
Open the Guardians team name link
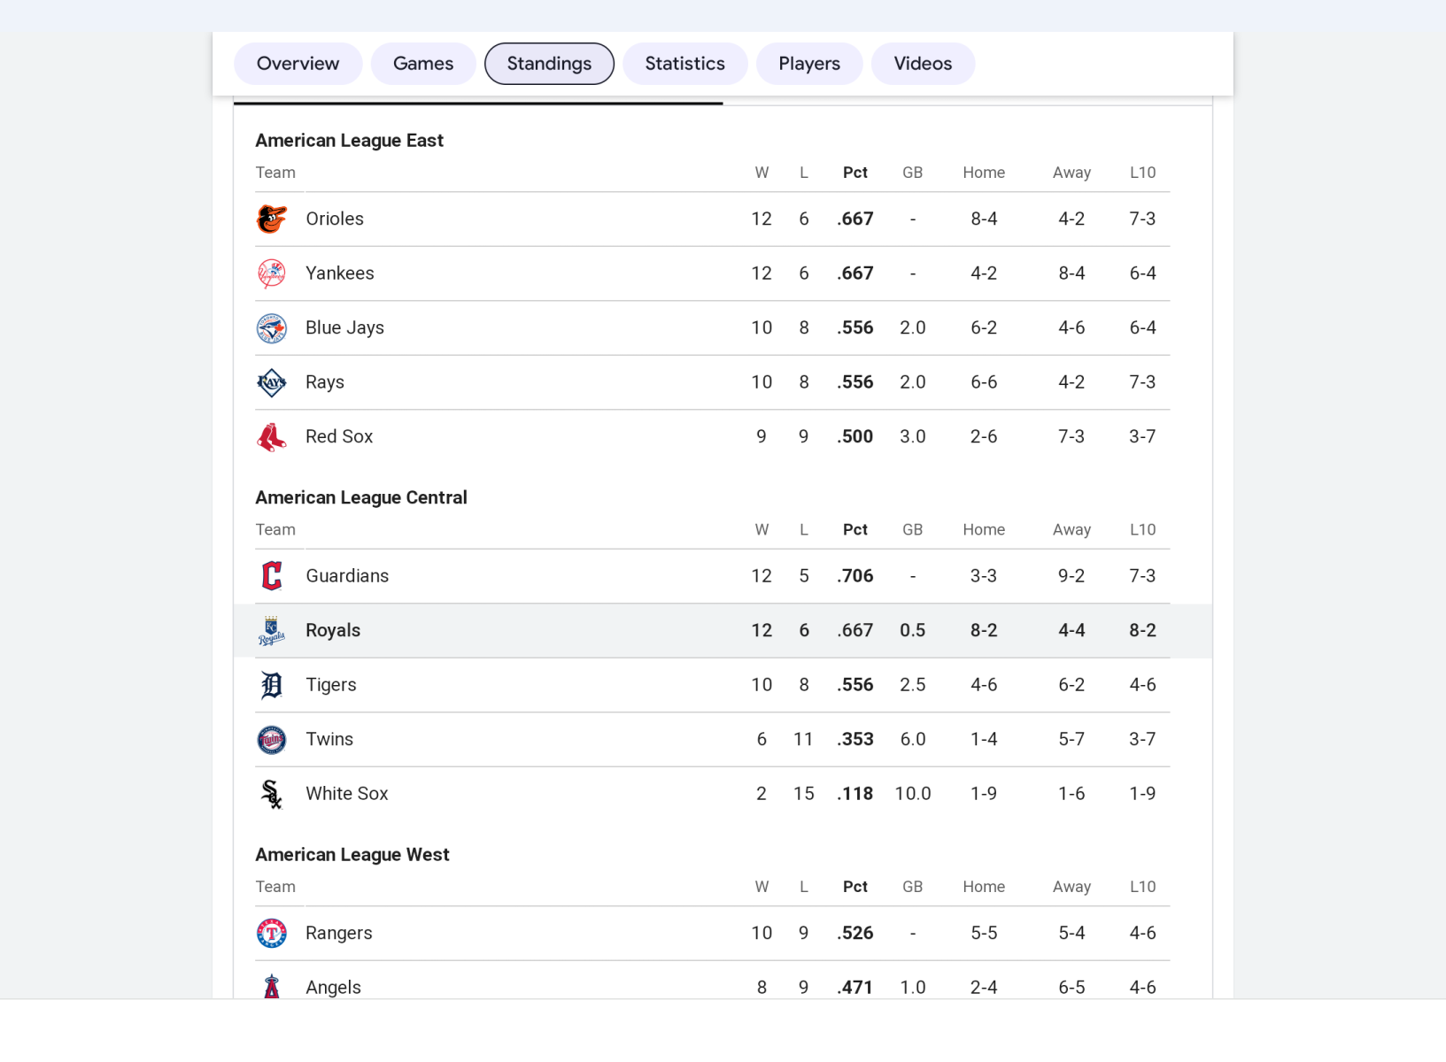347,576
